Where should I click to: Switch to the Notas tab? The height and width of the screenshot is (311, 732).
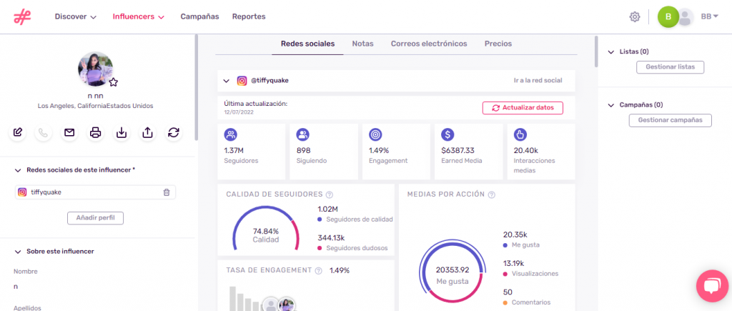click(362, 44)
